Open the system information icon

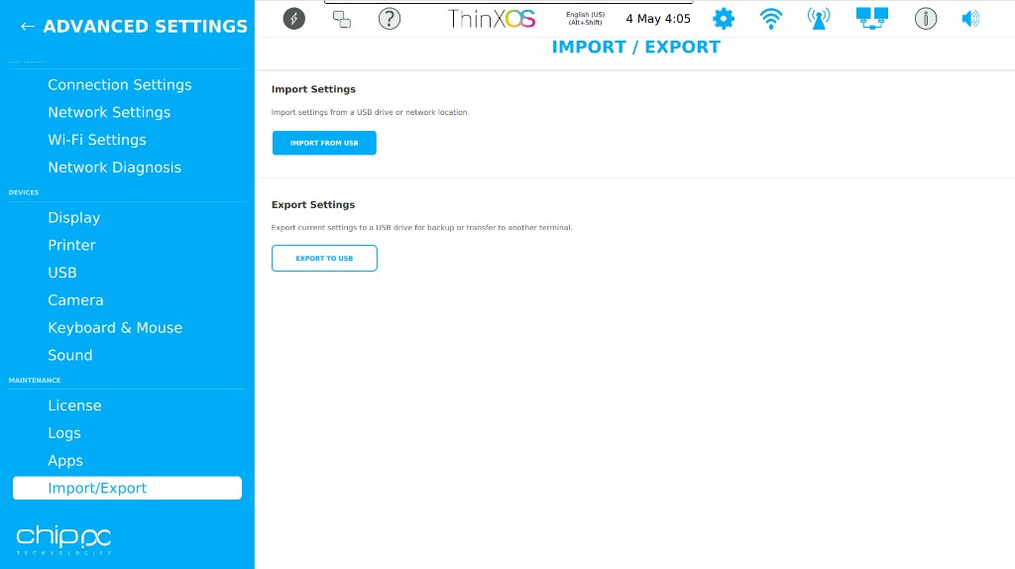click(926, 19)
